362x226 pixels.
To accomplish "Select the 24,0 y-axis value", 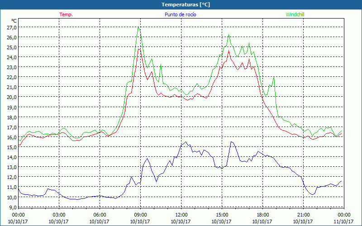I will [x=12, y=57].
